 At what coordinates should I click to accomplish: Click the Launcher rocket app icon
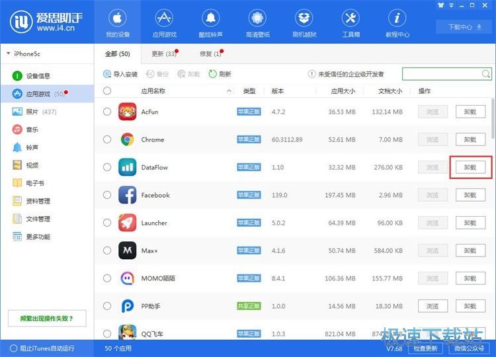point(128,223)
